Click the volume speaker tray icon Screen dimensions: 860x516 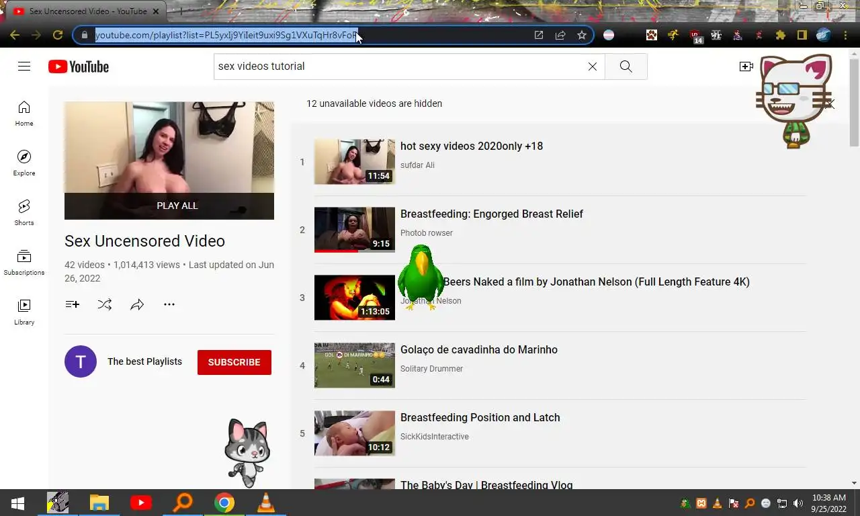pyautogui.click(x=798, y=503)
